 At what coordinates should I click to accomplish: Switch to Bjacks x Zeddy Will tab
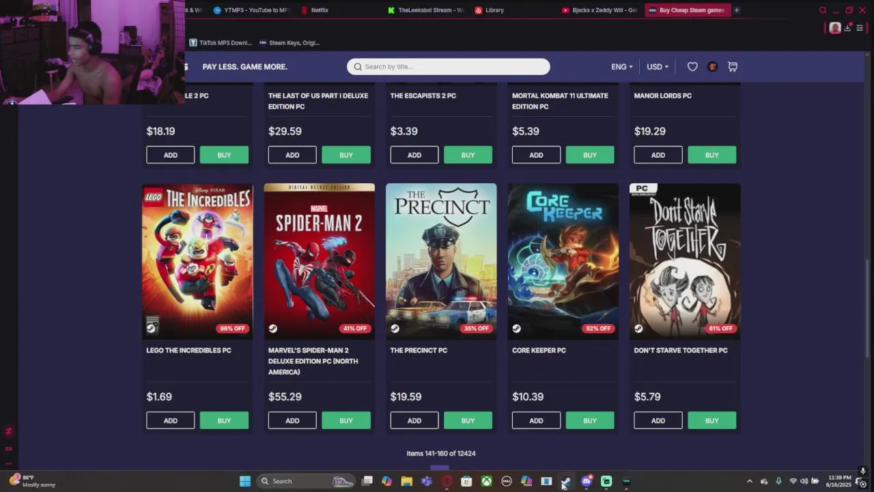tap(599, 10)
